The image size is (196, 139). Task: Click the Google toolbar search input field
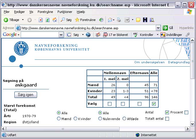point(40,35)
